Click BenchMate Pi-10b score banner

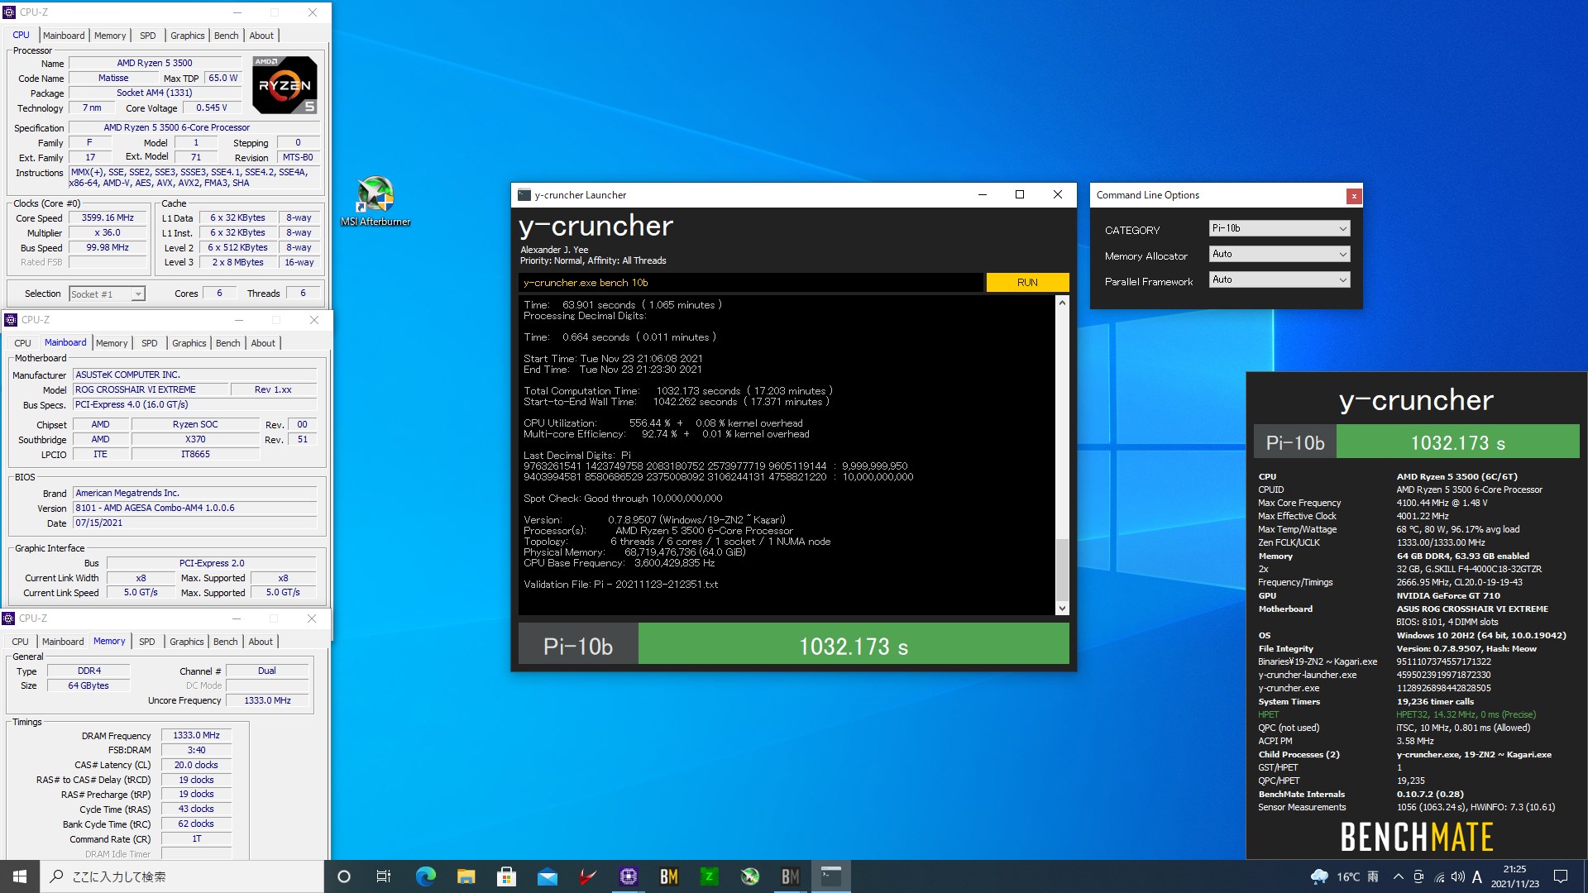point(1417,442)
